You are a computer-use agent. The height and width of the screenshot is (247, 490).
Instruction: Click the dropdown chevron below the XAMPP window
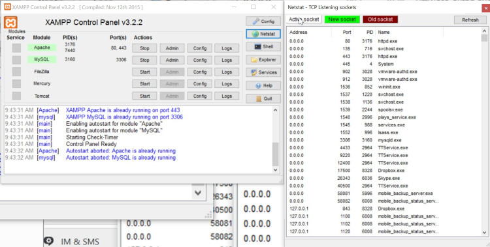198,192
